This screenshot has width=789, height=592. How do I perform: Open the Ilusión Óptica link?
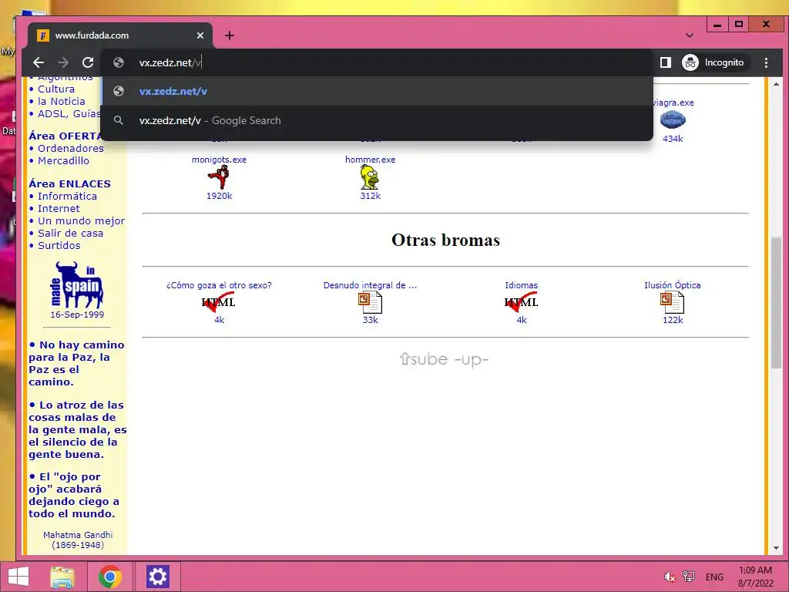coord(672,285)
